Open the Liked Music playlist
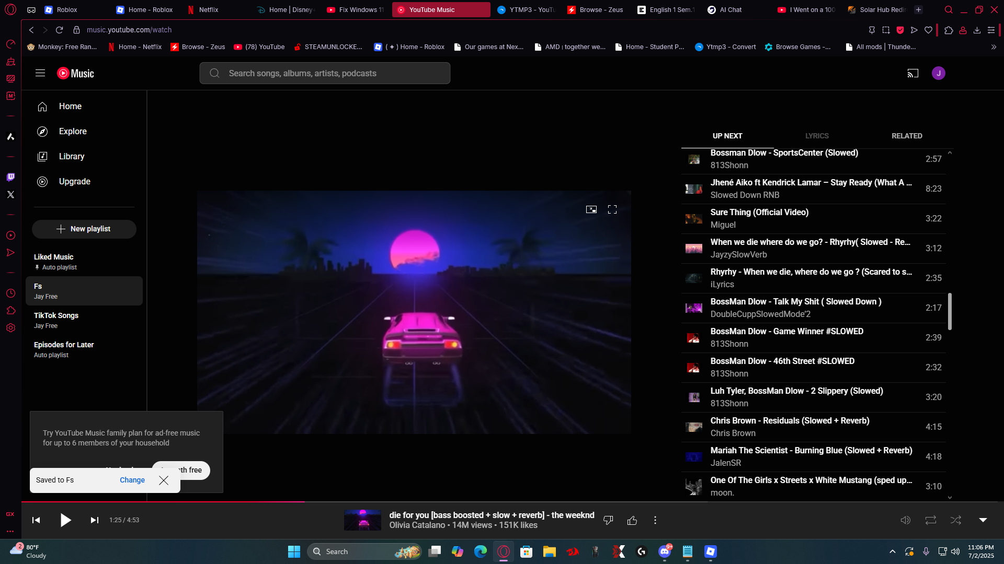The width and height of the screenshot is (1004, 564). point(84,262)
